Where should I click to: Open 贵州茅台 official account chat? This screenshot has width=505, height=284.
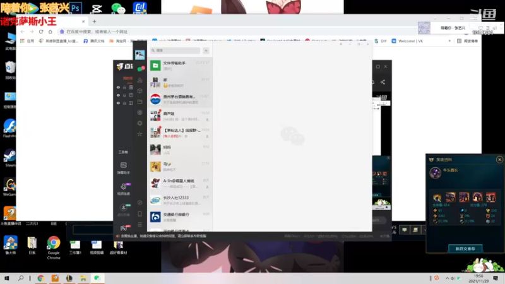coord(180,99)
